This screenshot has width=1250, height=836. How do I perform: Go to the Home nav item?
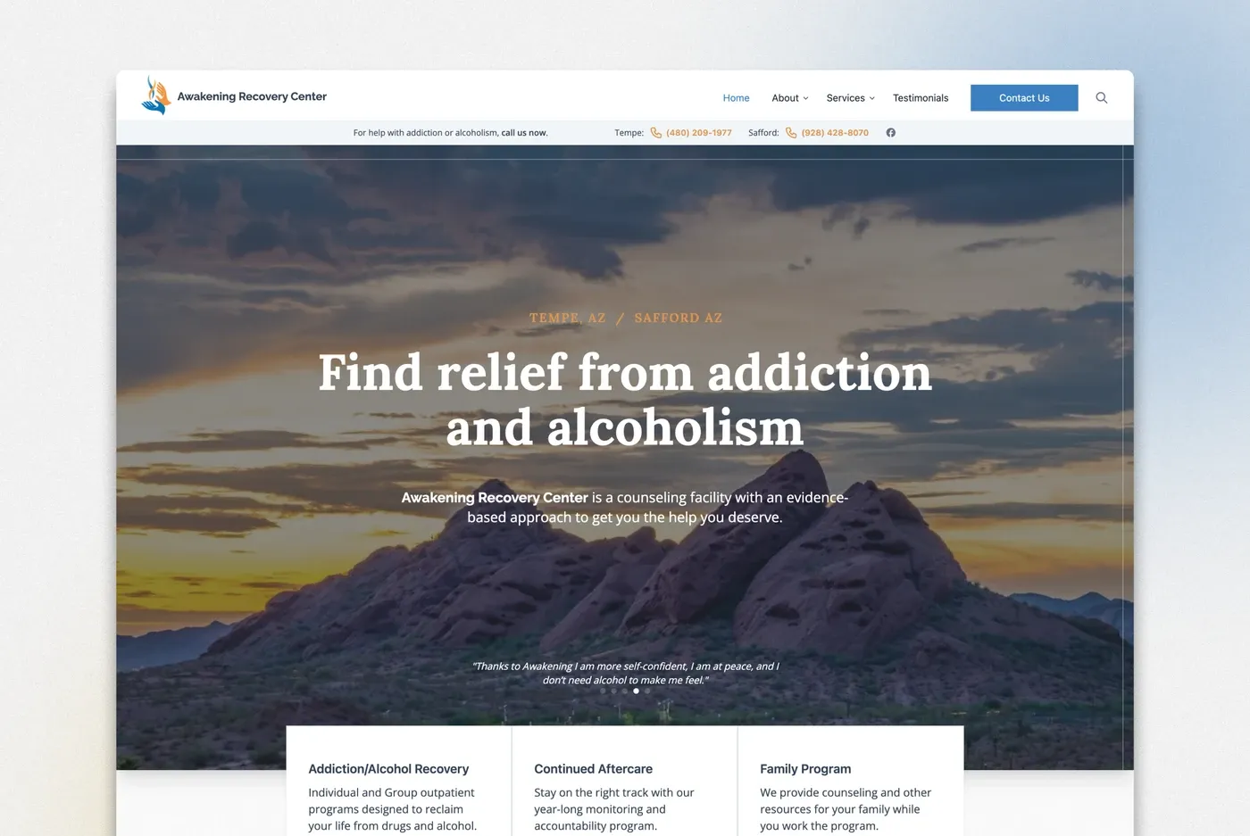click(x=736, y=98)
